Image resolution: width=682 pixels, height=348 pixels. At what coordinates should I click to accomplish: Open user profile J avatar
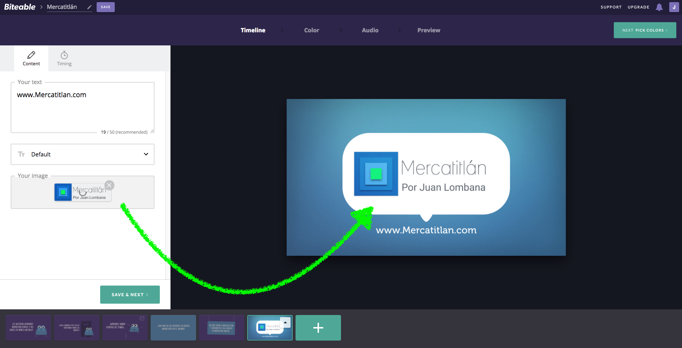pos(674,7)
